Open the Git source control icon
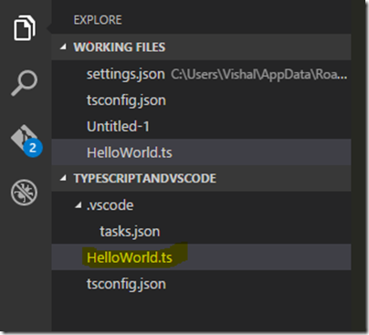Image resolution: width=369 pixels, height=335 pixels. point(26,141)
